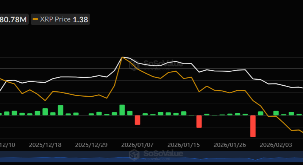The height and width of the screenshot is (165, 303).
Task: Click the SoSoValue cube logo on chart
Action: coord(134,65)
